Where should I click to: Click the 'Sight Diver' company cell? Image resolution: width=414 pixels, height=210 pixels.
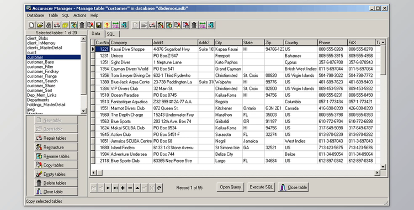pos(131,62)
